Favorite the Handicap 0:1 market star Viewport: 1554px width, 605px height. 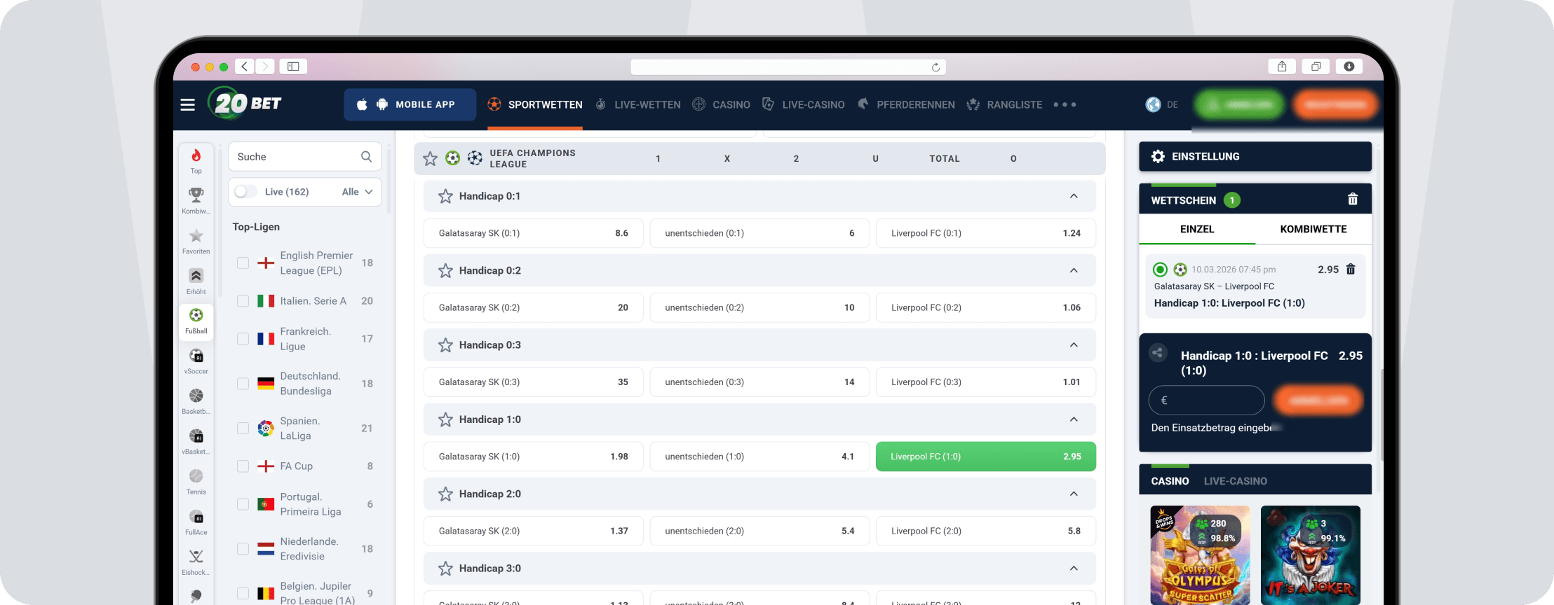click(445, 196)
